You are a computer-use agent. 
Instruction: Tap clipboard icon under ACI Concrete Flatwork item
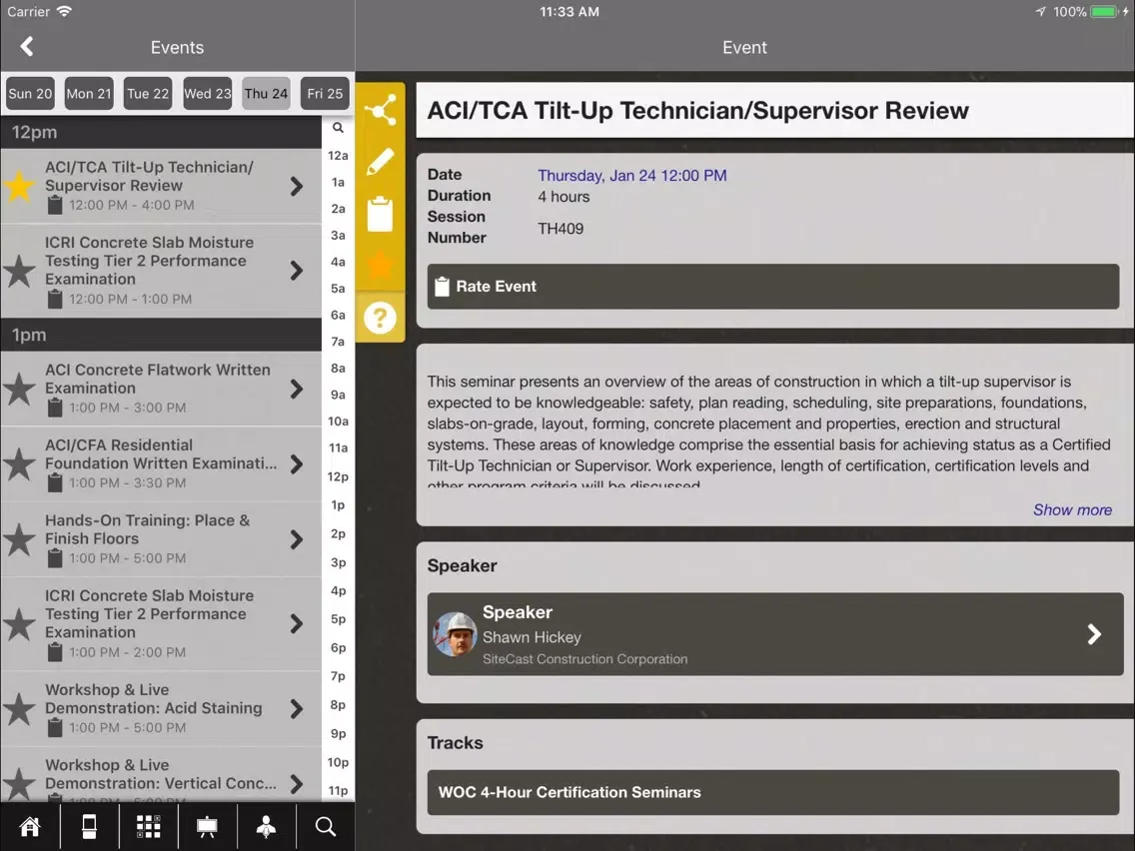click(x=55, y=408)
